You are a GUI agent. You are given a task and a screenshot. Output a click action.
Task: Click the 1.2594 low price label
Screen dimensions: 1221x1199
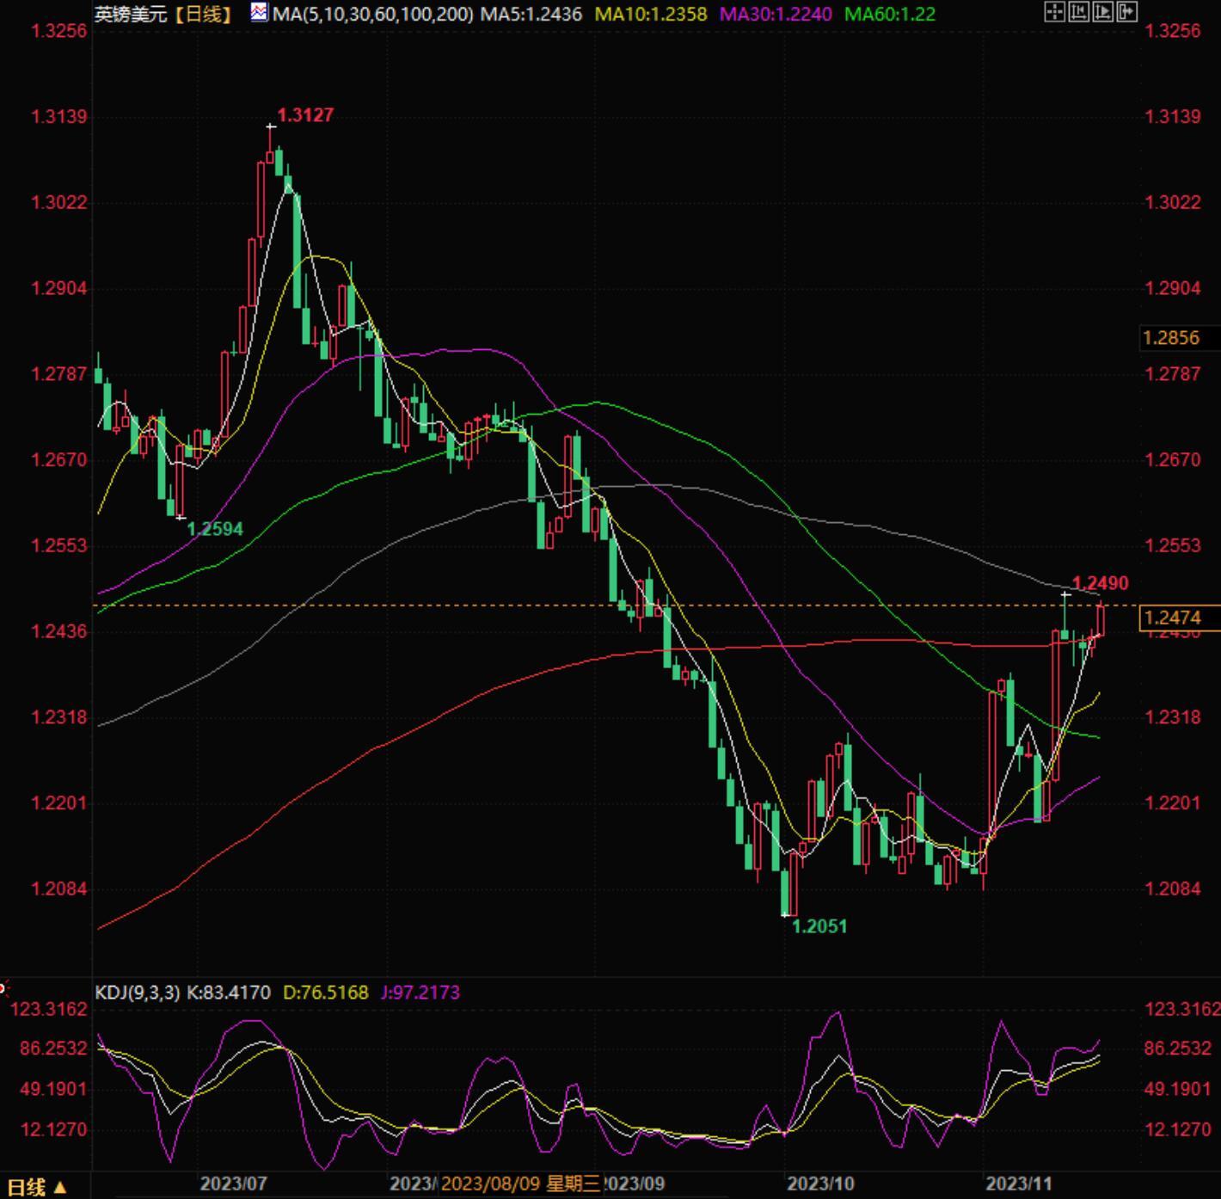click(215, 529)
